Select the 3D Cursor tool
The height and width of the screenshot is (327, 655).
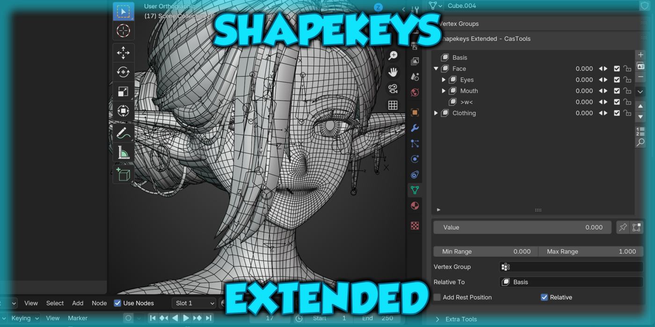click(123, 31)
